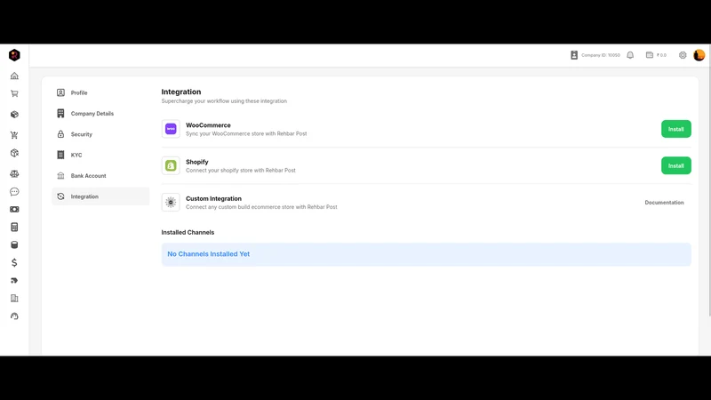The height and width of the screenshot is (400, 711).
Task: Click the delivery truck sidebar icon
Action: 14,281
